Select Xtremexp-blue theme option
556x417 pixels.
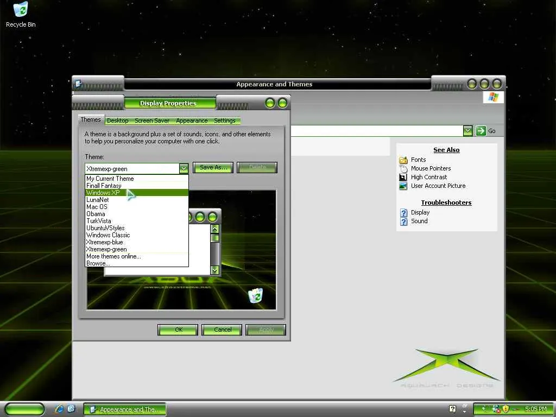pos(137,243)
